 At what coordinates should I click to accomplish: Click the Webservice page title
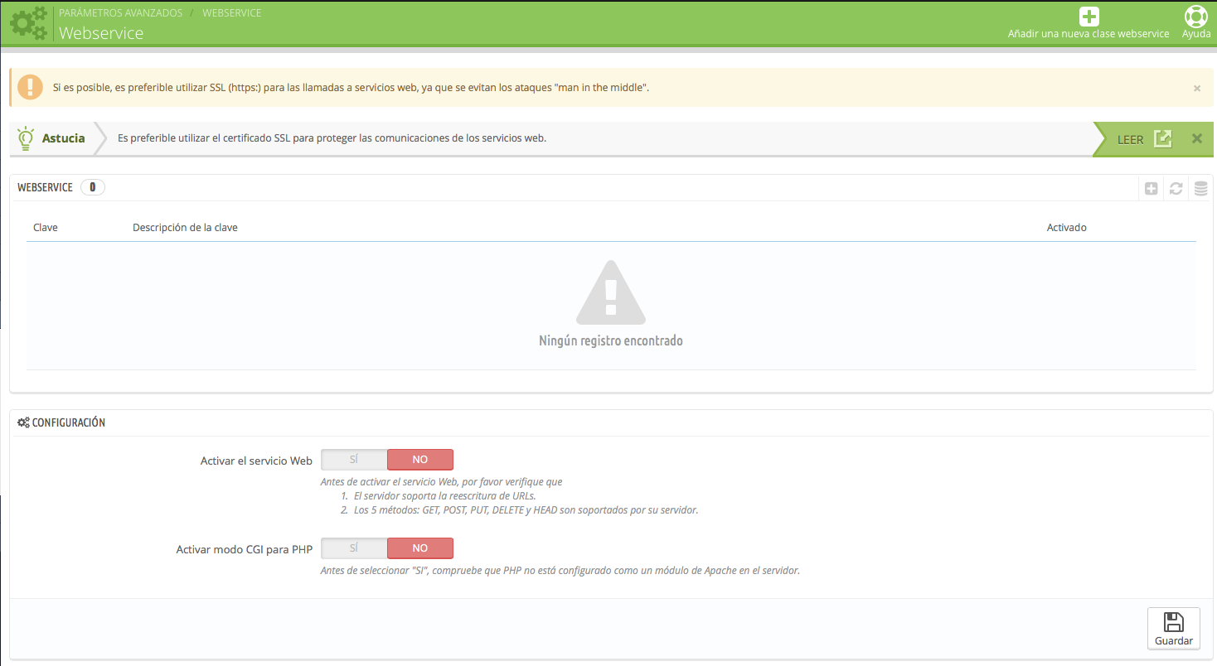[x=101, y=33]
